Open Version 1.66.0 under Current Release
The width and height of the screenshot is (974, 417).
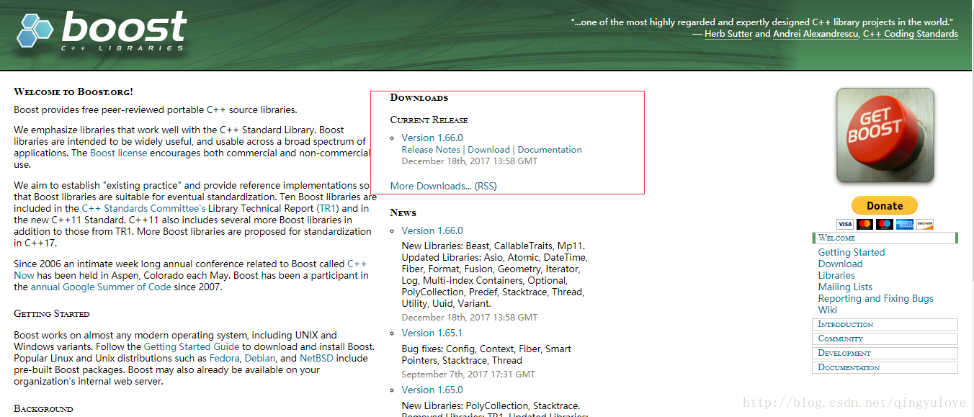[432, 138]
